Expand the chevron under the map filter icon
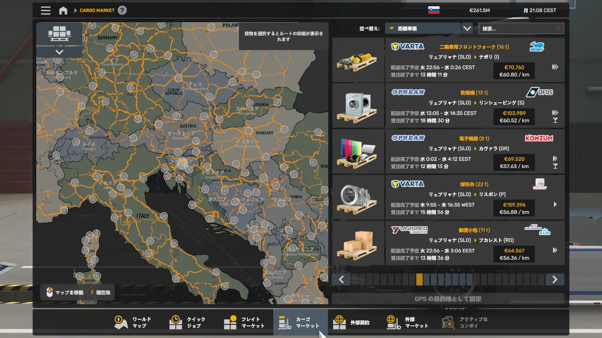Viewport: 602px width, 338px height. click(x=59, y=52)
